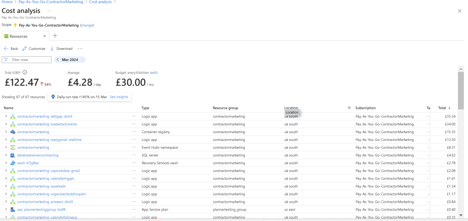Open row menu for contractormarketing-organizecheckforspam
The height and width of the screenshot is (221, 468).
134,194
